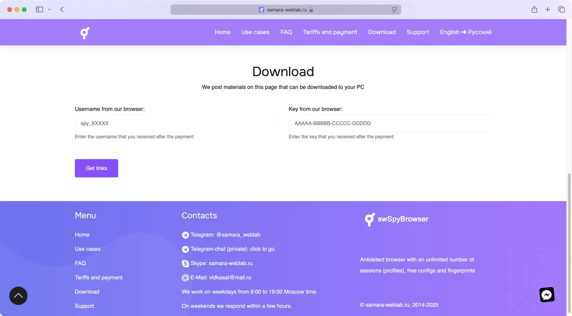The image size is (572, 316).
Task: Click the copyright samara-weblab.ru, 2014-2025 text
Action: (399, 305)
